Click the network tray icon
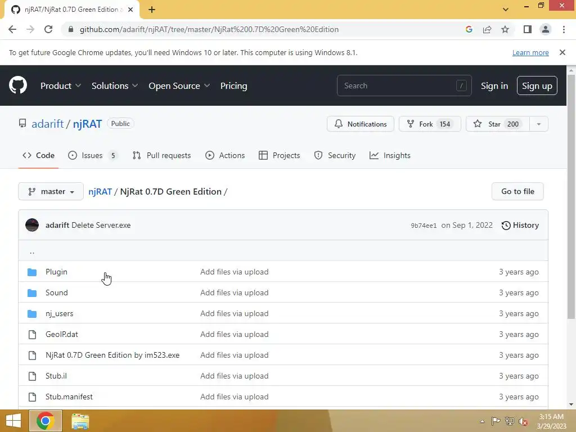The width and height of the screenshot is (576, 432). click(510, 421)
